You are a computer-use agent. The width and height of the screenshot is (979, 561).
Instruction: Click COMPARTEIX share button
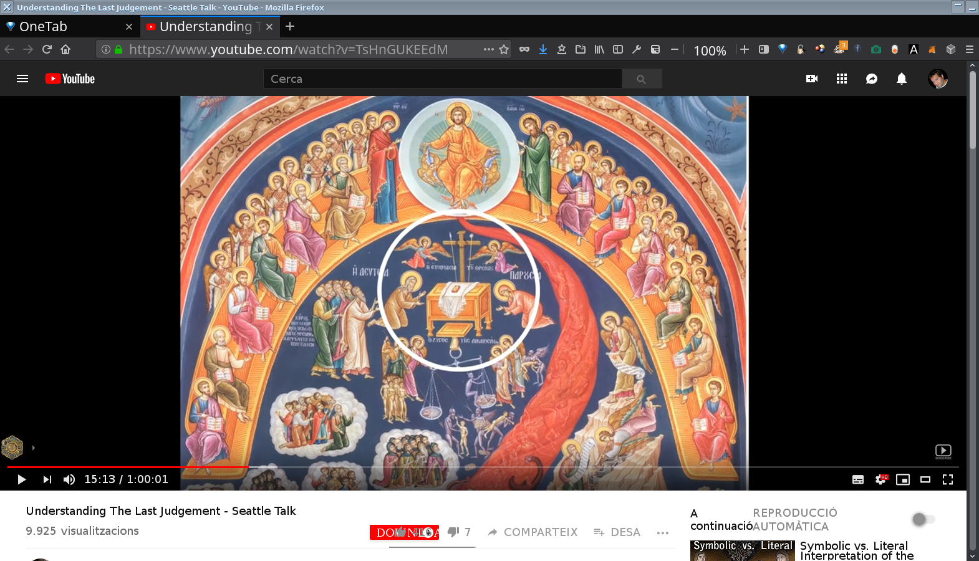(x=533, y=532)
